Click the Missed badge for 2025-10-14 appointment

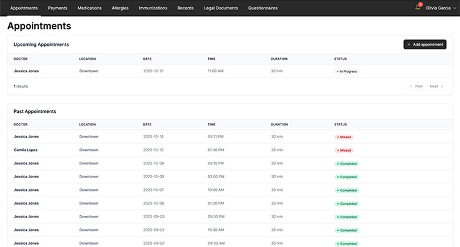coord(344,136)
